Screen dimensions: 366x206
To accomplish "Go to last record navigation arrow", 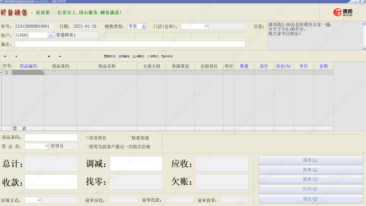I will [x=38, y=56].
